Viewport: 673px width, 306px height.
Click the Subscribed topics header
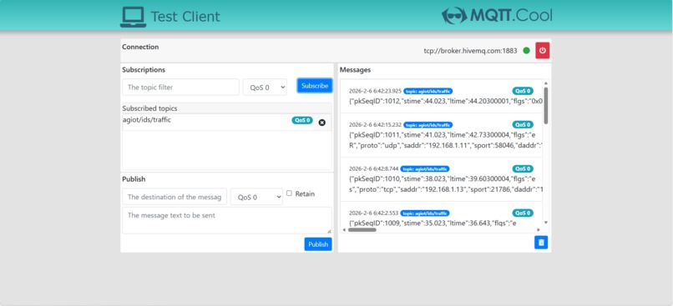coord(149,108)
